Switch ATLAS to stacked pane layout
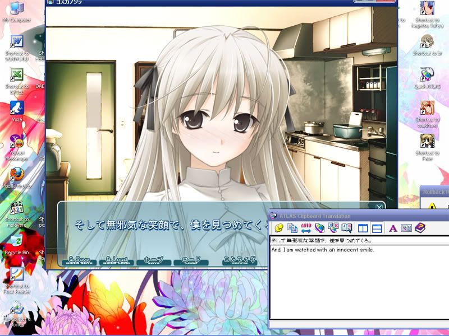 tap(377, 228)
